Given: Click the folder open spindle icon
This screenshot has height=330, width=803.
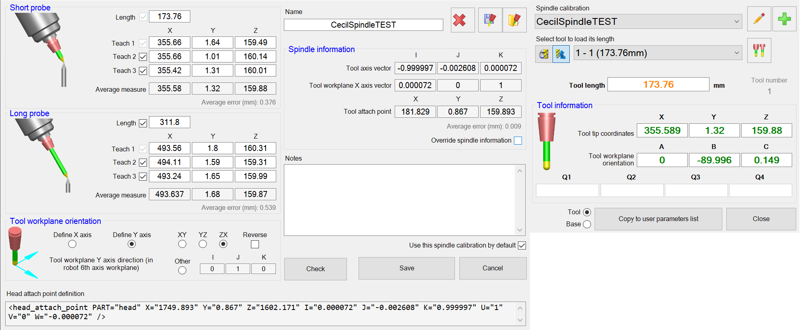Looking at the screenshot, I should pyautogui.click(x=514, y=20).
